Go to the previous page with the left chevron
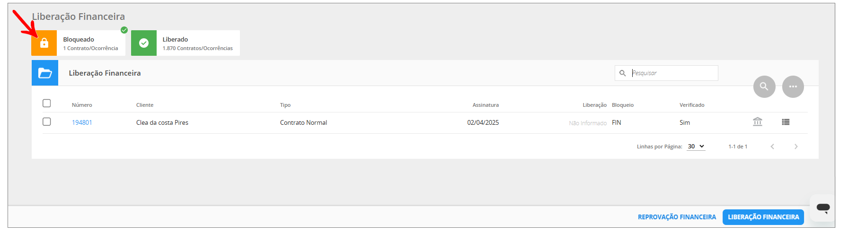 pos(772,147)
